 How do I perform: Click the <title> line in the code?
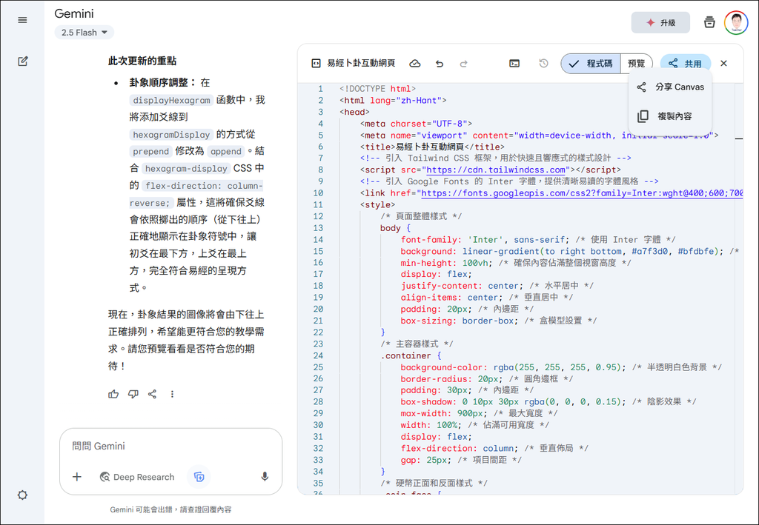point(432,147)
